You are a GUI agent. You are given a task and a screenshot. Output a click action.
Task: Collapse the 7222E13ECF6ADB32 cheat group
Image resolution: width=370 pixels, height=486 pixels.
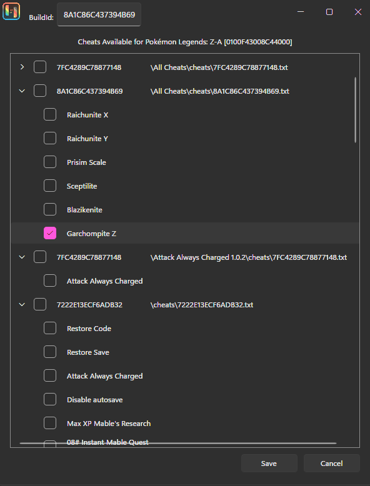22,304
